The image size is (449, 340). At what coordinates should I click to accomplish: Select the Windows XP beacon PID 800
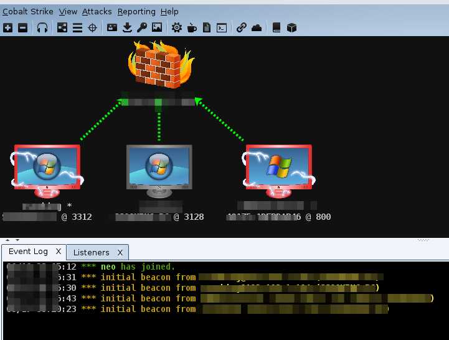pos(278,171)
